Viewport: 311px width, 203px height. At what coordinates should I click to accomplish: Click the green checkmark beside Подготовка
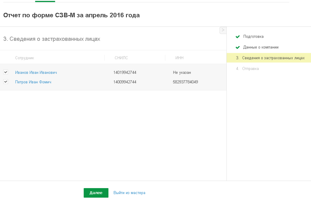pos(238,37)
